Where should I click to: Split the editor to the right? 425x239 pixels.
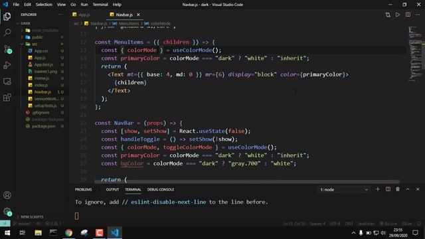point(408,15)
